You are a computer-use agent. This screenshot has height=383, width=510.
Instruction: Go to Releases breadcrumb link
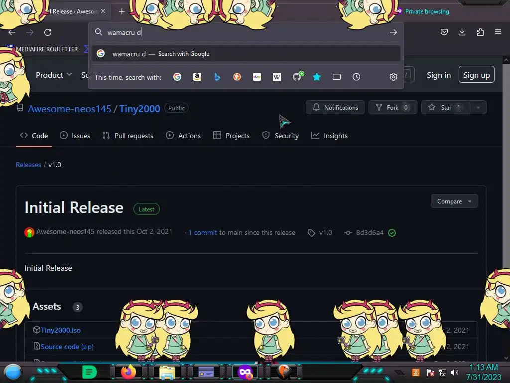[x=28, y=165]
